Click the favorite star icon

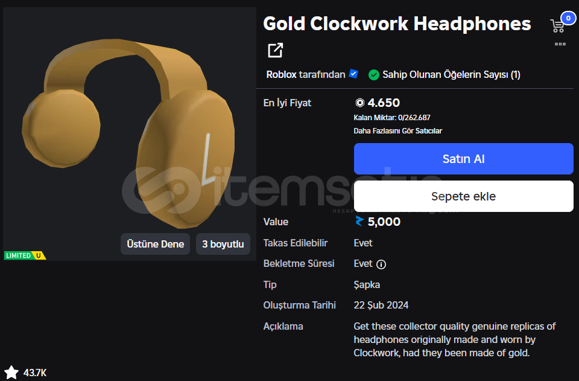[11, 372]
